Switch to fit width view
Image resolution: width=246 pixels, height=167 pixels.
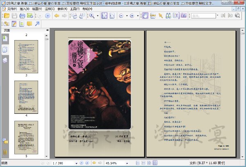click(x=112, y=16)
